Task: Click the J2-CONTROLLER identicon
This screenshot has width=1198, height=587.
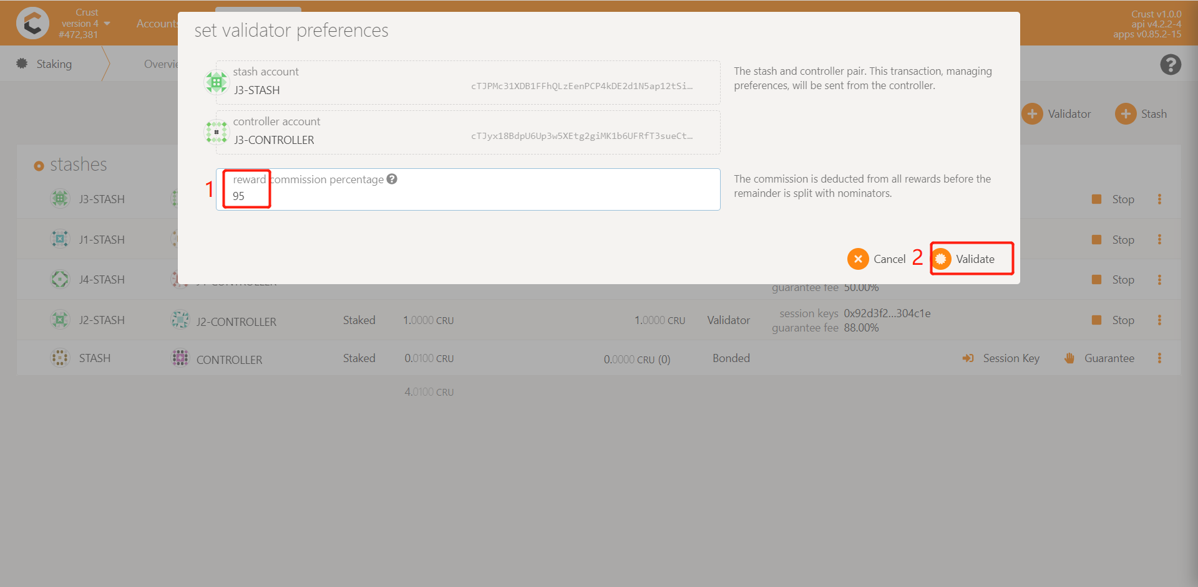Action: point(180,320)
